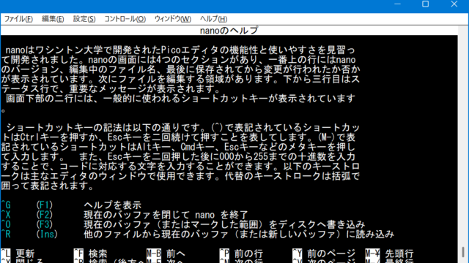
Task: Click the M-B 前へ shortcut entry
Action: coord(166,254)
